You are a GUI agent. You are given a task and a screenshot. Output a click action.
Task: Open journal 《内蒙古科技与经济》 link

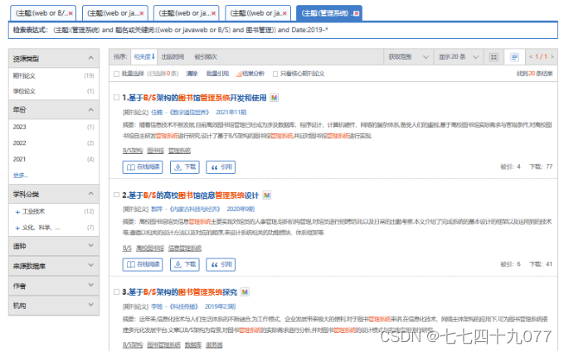tap(195, 209)
